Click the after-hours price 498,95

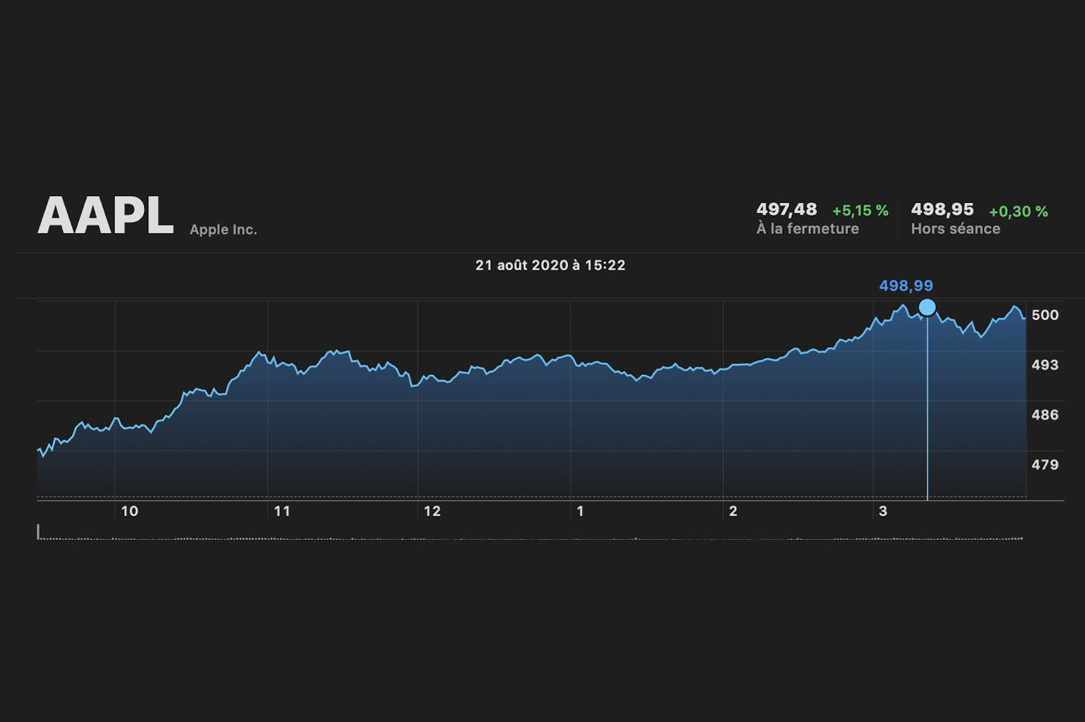942,209
